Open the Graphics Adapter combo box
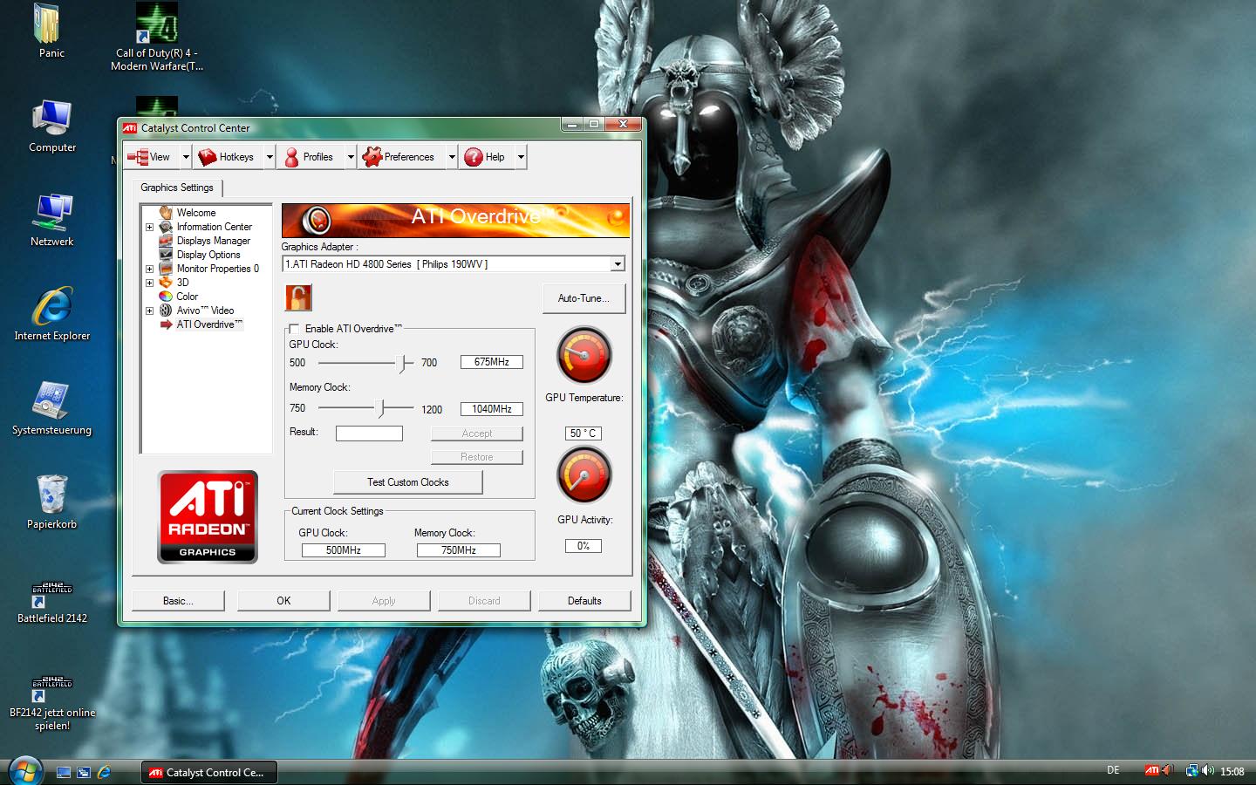Viewport: 1256px width, 785px height. [454, 264]
